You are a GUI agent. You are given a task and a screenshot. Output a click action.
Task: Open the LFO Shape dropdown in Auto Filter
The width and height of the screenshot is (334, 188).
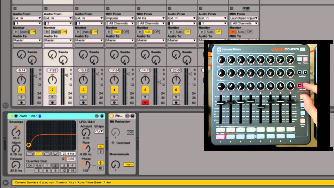(99, 131)
